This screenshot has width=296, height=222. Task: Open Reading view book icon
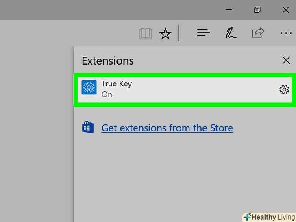145,33
